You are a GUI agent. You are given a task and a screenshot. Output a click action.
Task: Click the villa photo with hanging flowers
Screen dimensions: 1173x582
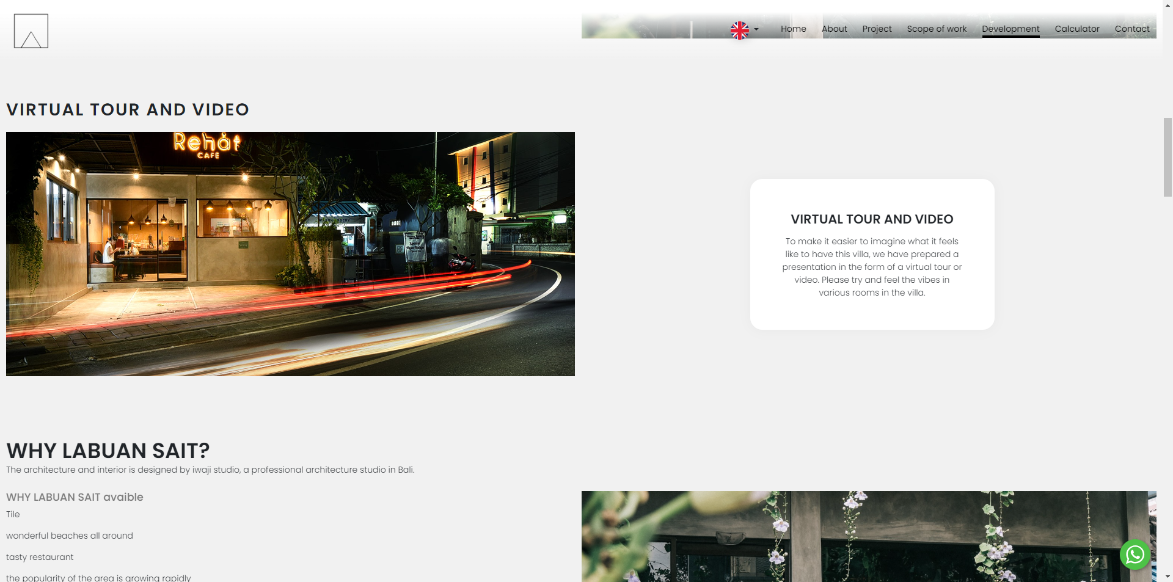[x=868, y=536]
